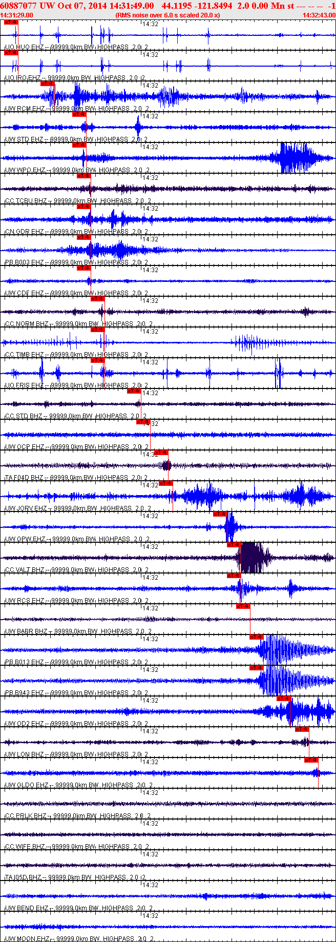Click the pick marker on UW OCP trace
336x942 pixels.
(x=143, y=422)
